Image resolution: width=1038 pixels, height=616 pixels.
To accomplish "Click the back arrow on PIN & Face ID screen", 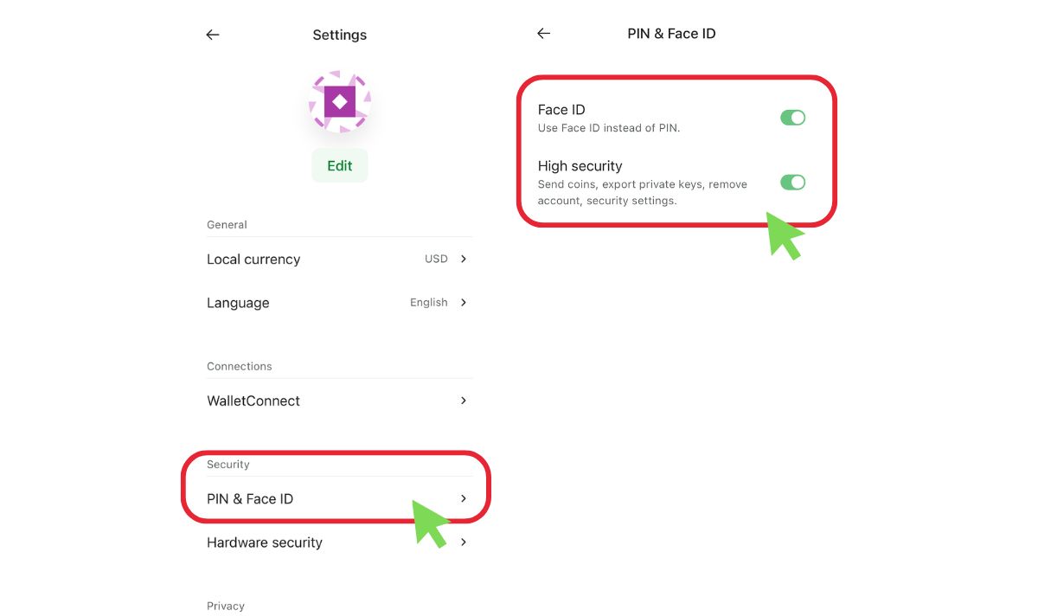I will (543, 33).
